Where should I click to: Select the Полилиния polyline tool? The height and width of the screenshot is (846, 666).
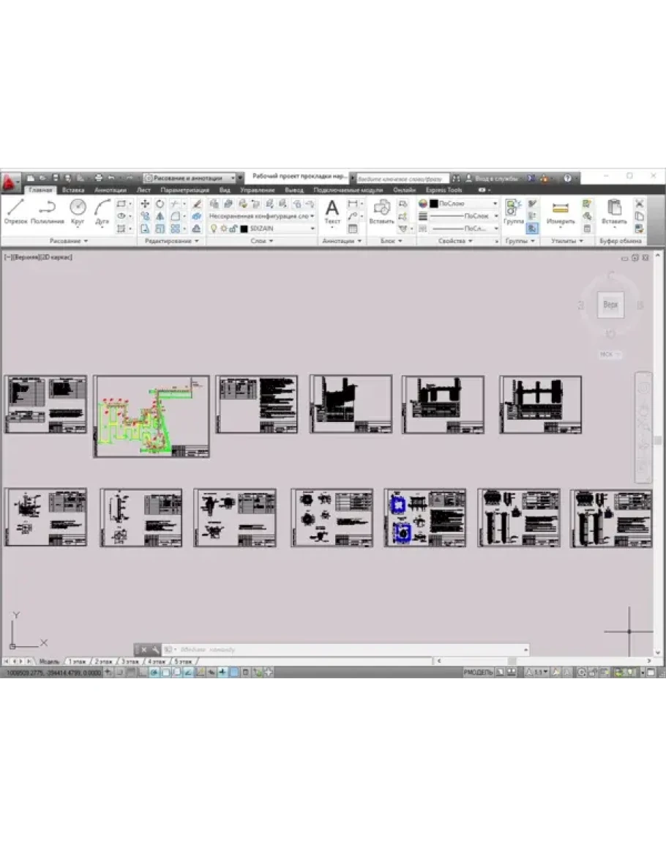48,211
